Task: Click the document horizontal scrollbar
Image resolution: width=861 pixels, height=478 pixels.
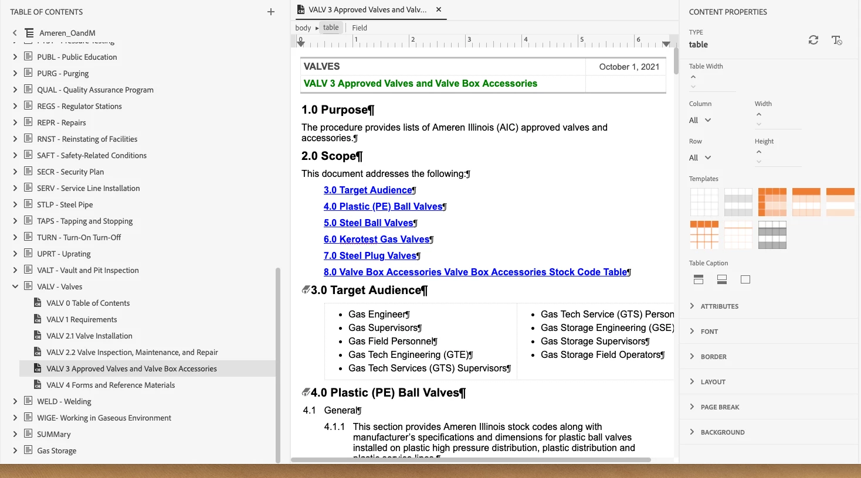Action: coord(471,460)
